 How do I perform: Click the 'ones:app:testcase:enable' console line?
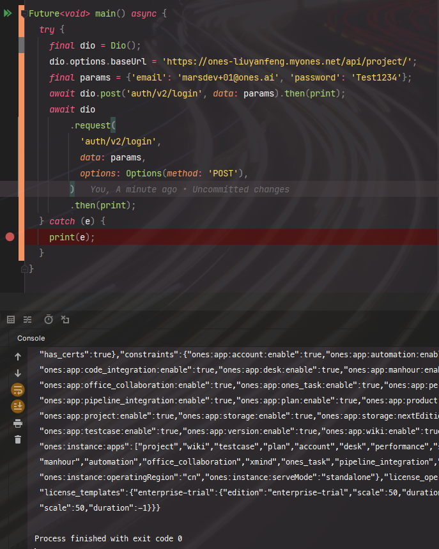coord(239,431)
